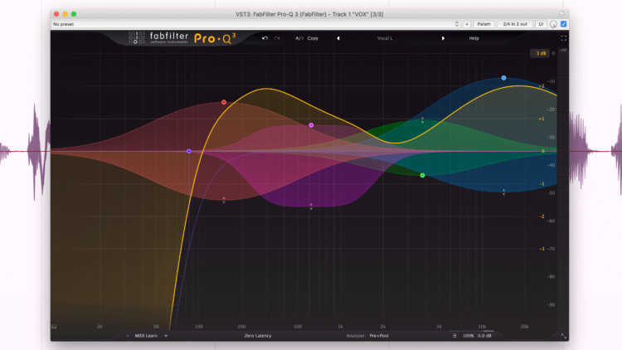This screenshot has width=622, height=350.
Task: Click Copy to copy A/B state
Action: [313, 38]
